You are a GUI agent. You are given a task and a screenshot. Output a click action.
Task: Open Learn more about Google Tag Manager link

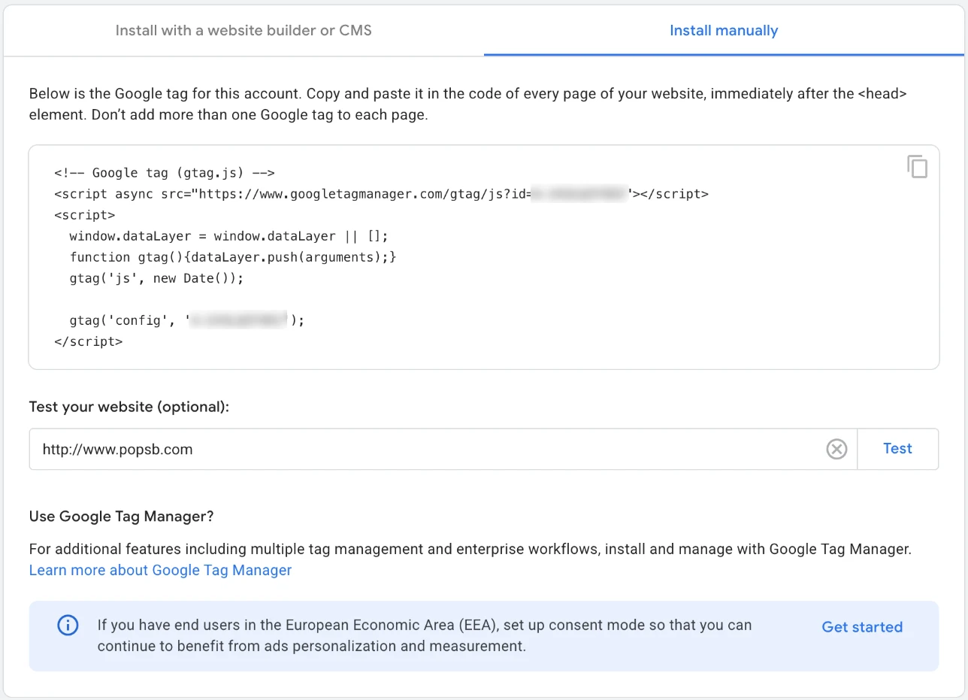point(160,570)
